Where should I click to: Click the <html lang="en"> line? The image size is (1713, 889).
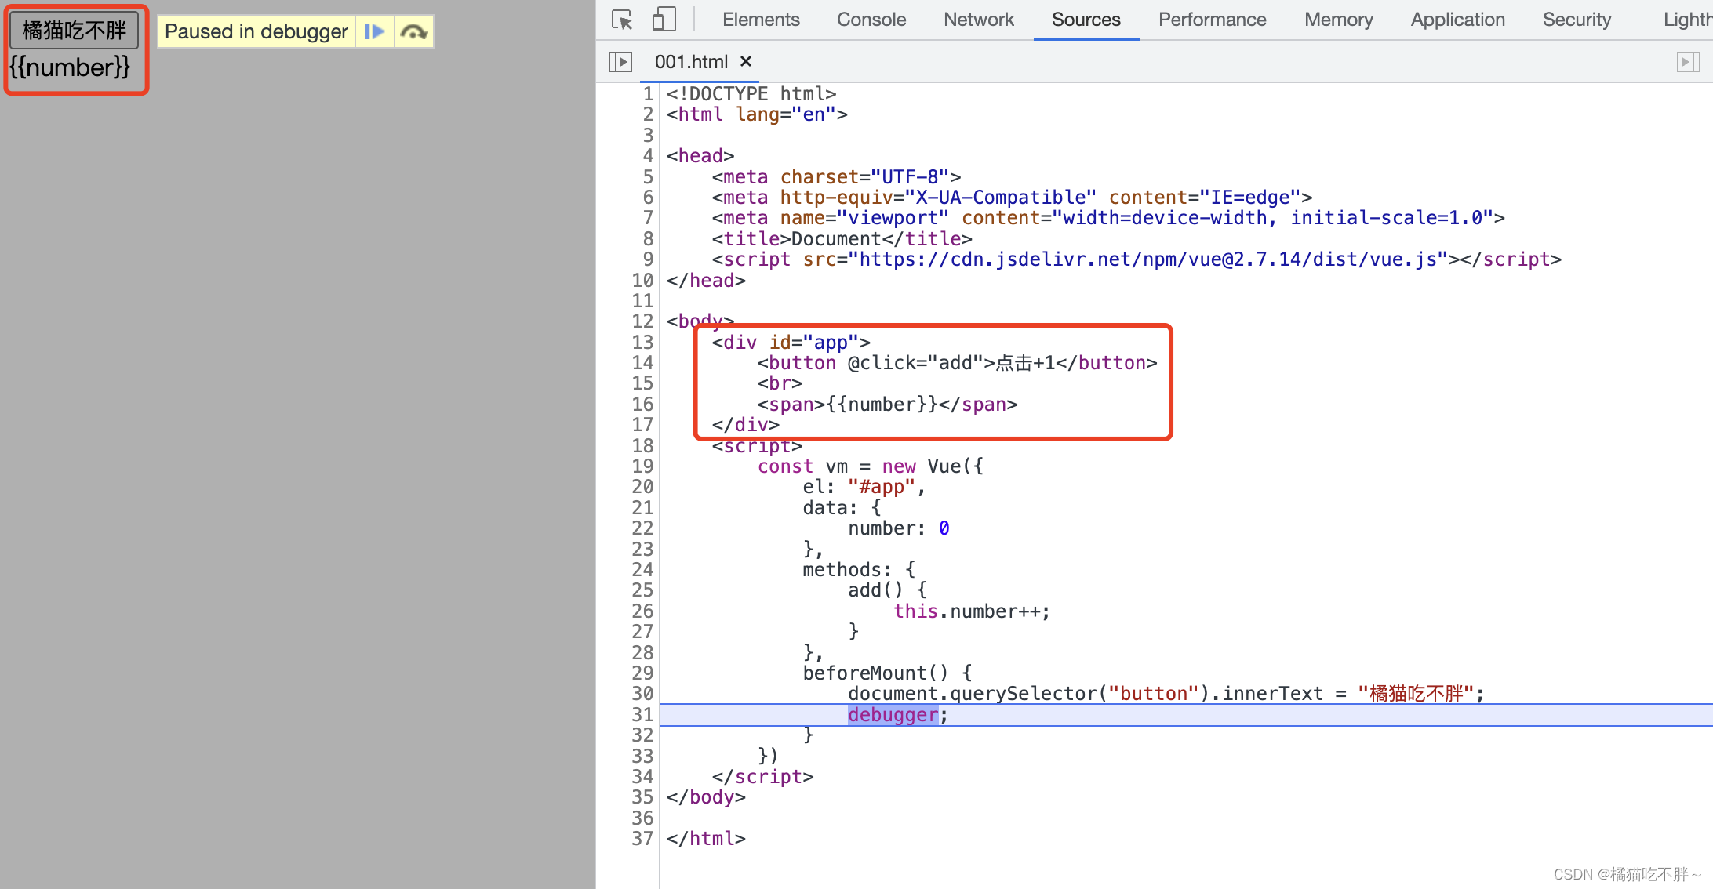click(x=757, y=114)
